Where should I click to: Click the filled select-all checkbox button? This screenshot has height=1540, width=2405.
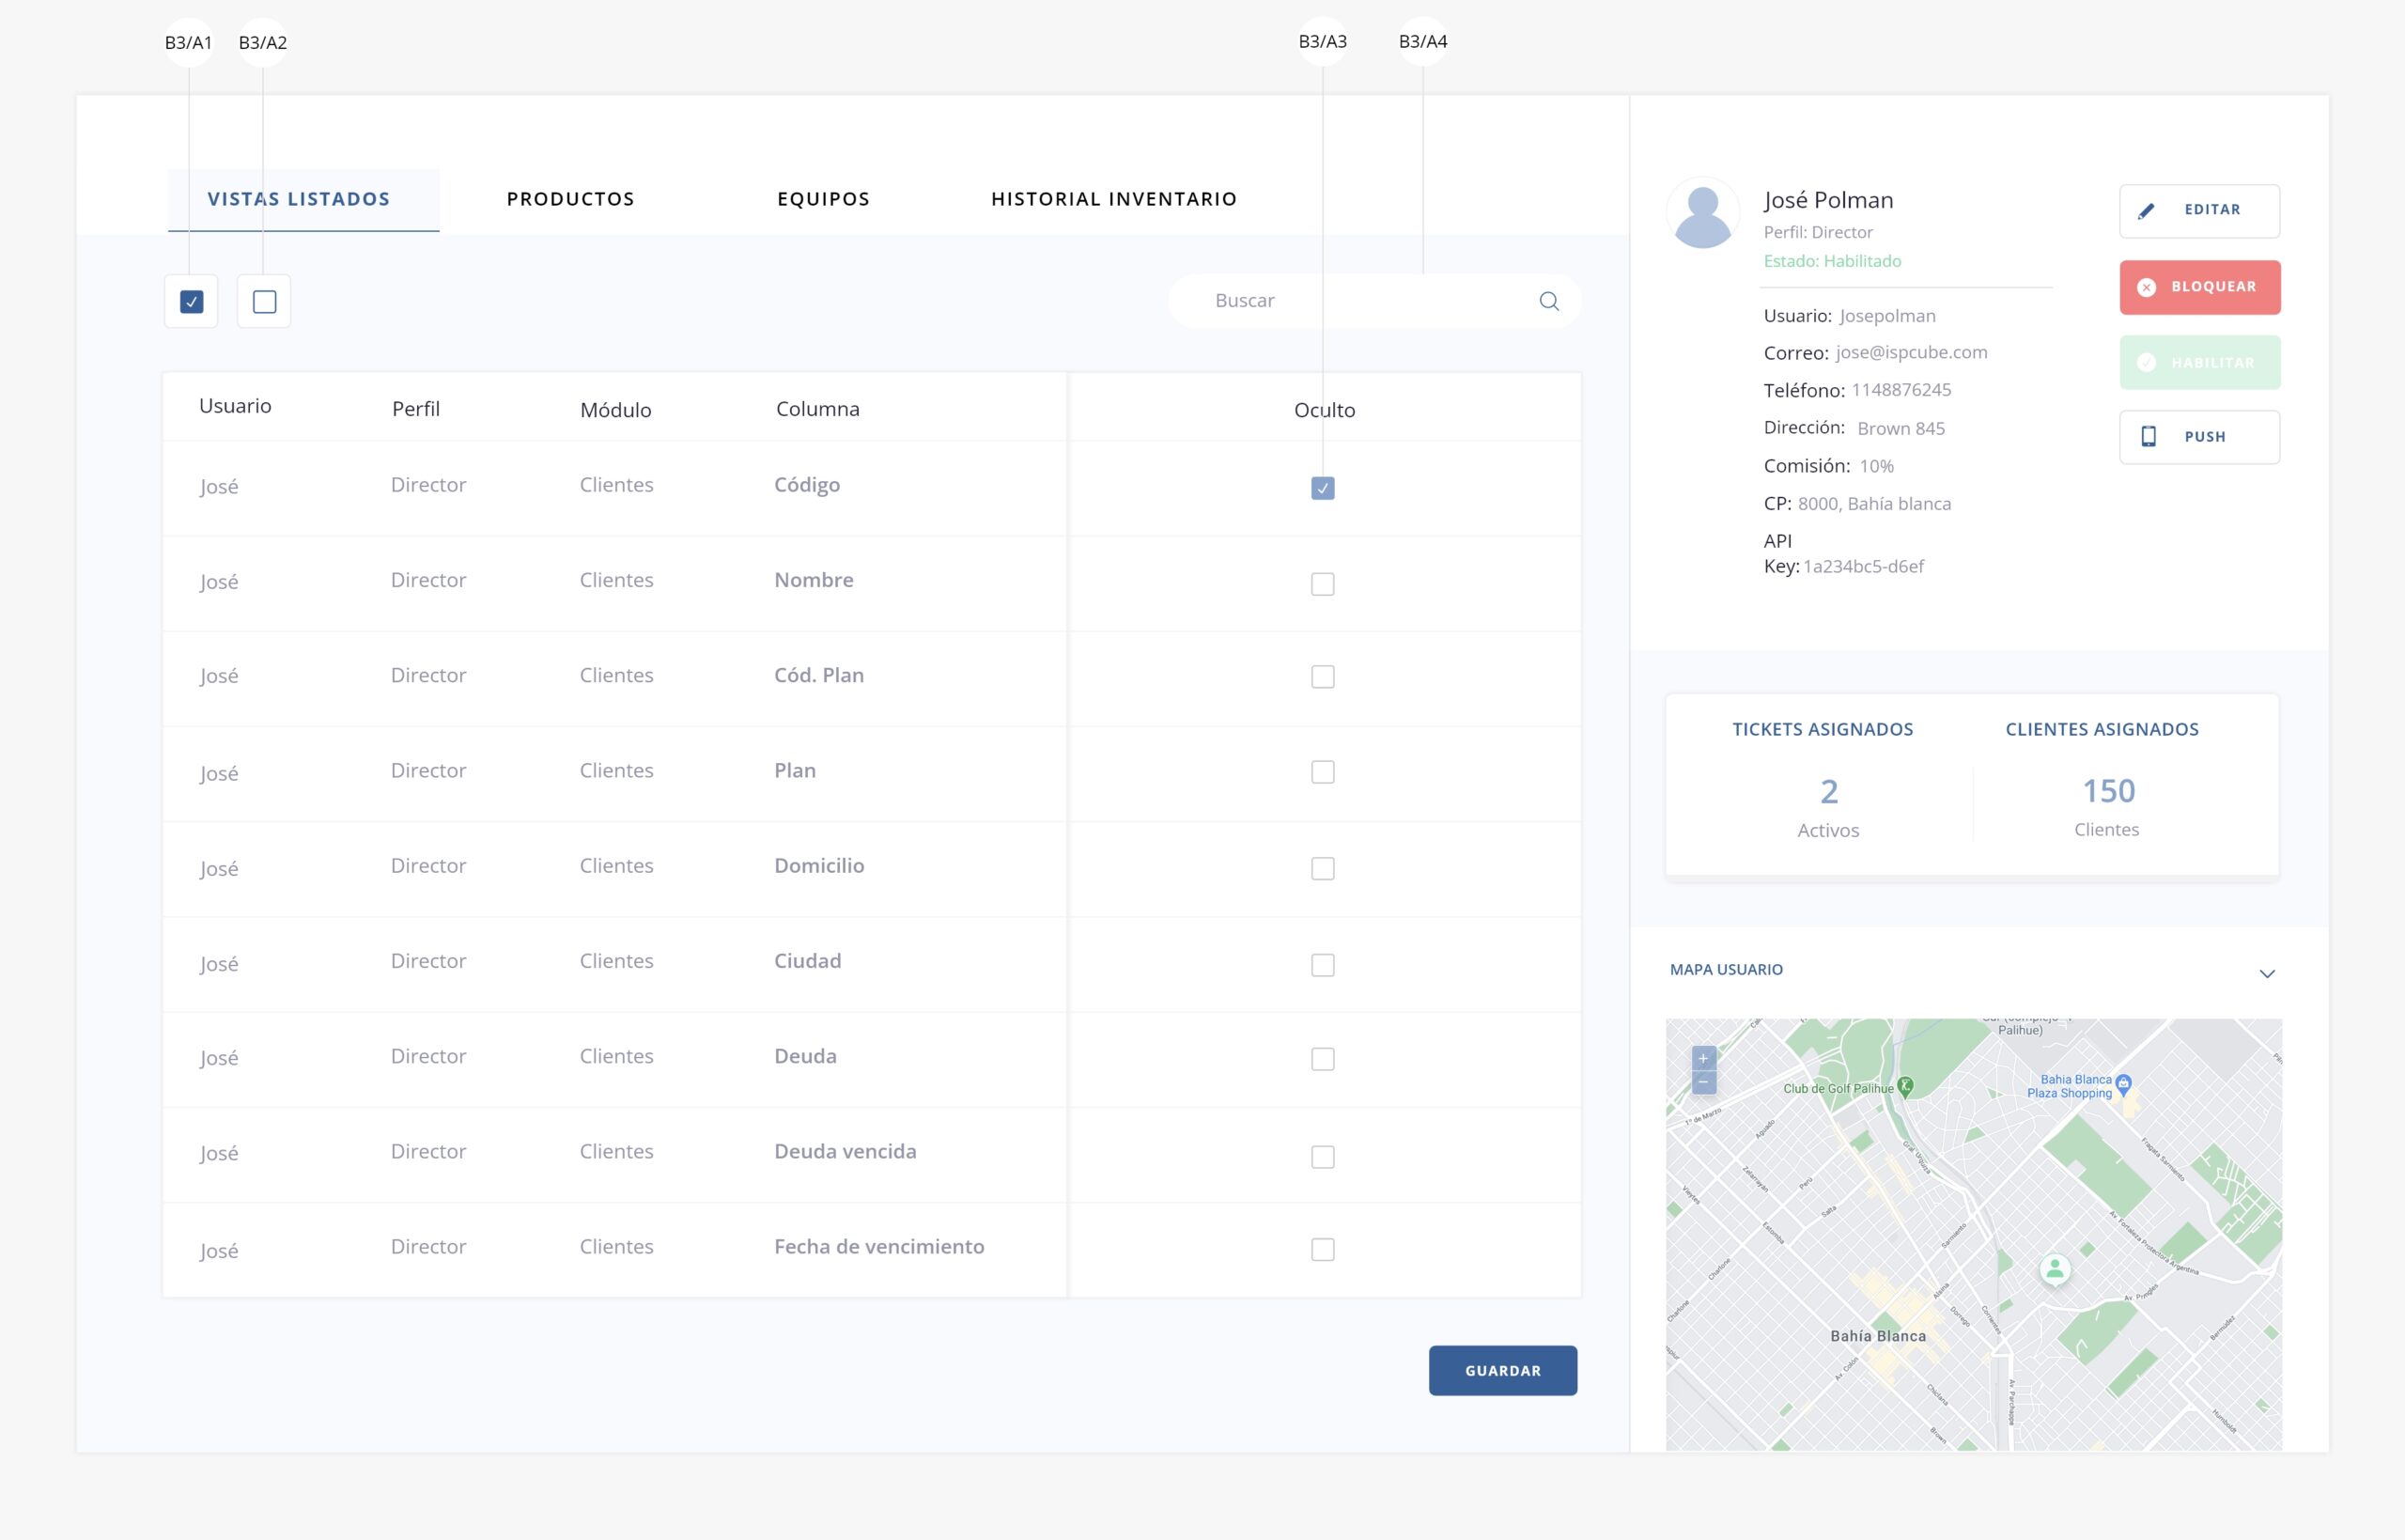click(x=191, y=301)
